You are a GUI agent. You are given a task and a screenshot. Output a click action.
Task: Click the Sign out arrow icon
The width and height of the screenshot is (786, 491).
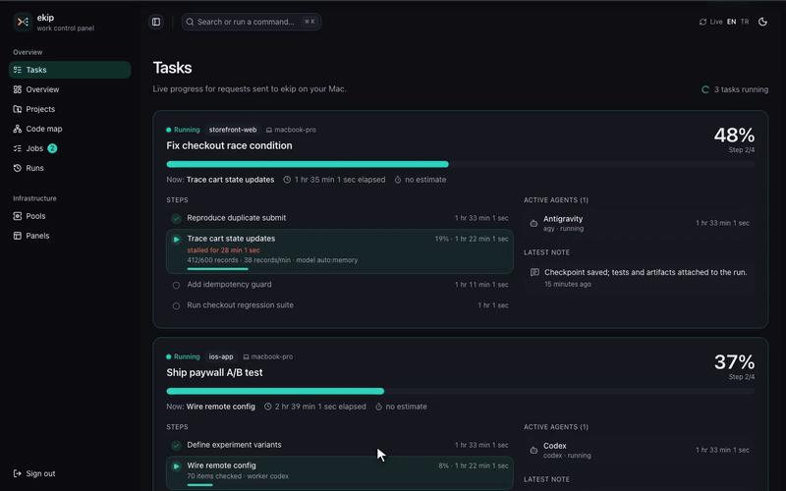(18, 473)
